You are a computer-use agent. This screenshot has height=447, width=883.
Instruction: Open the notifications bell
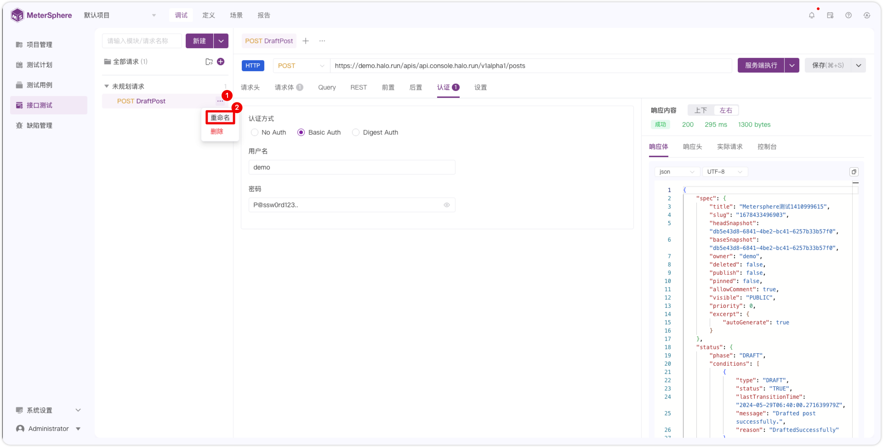click(812, 15)
